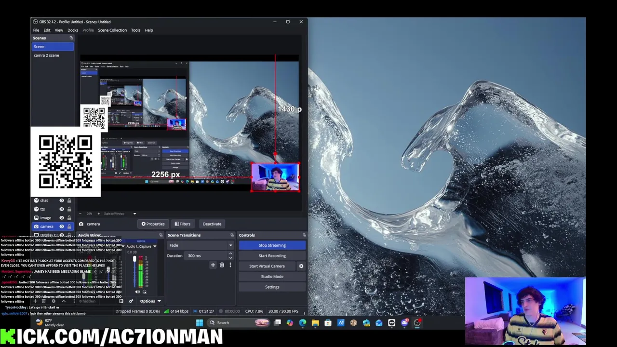Viewport: 617px width, 347px height.
Task: Click Stop Streaming button
Action: 272,245
